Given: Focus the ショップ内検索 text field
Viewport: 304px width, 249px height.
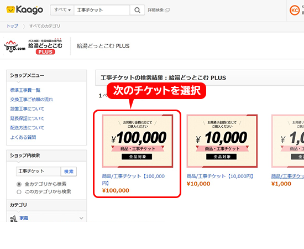Looking at the screenshot, I should tap(39, 172).
